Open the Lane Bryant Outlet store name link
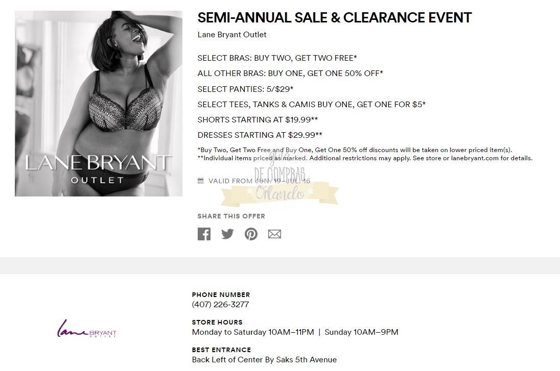 pos(232,35)
